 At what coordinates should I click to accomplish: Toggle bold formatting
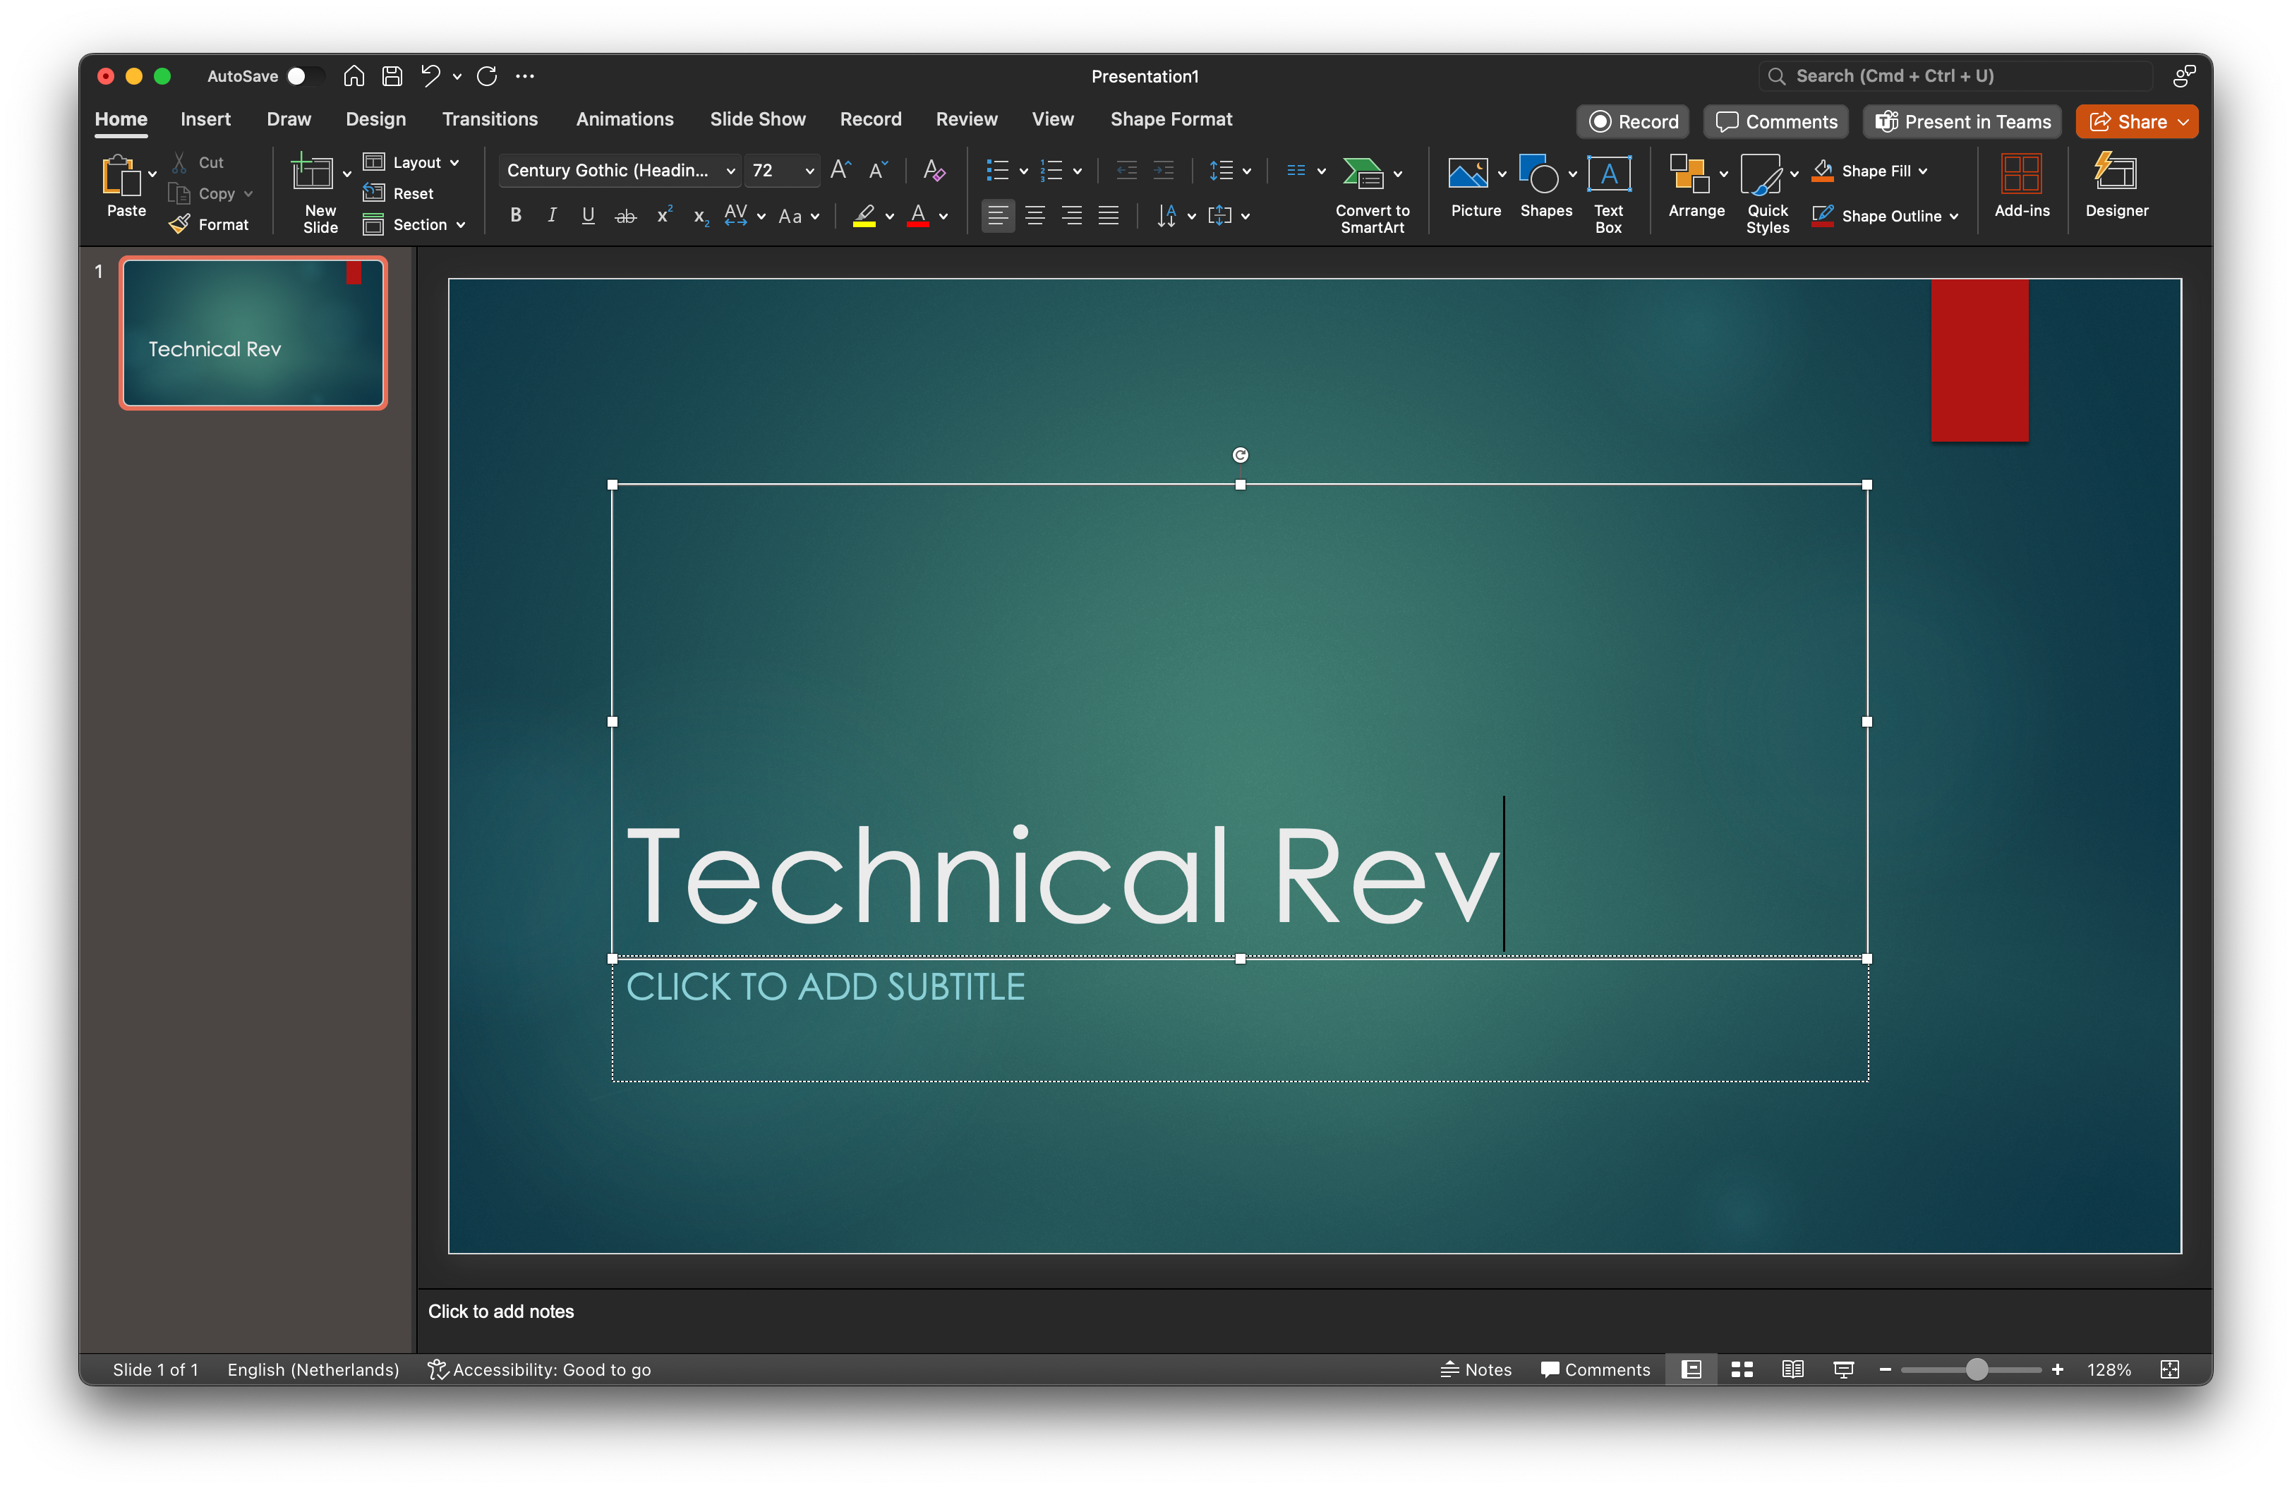515,216
